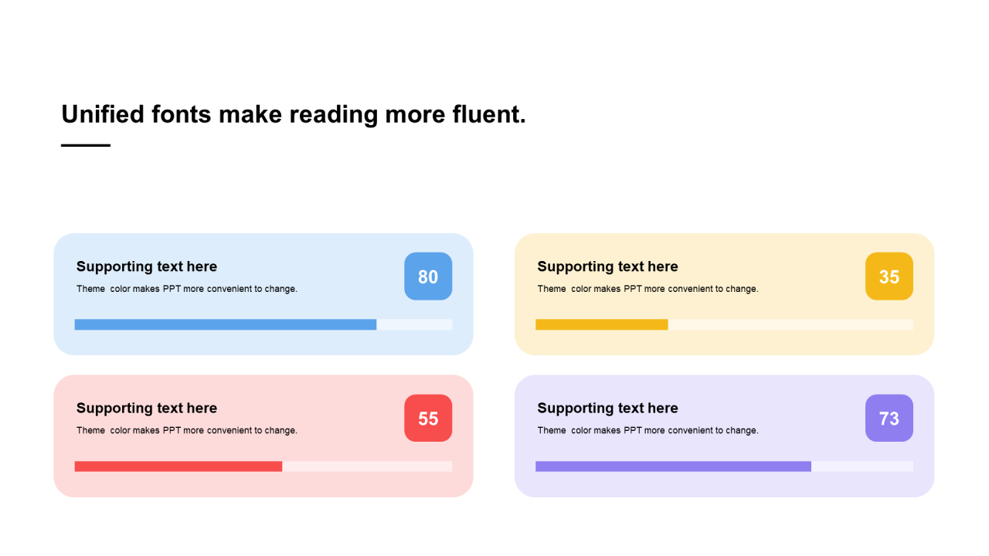Screen dimensions: 989x556
Task: Click the 'Theme color' description in the yellow card
Action: 647,289
